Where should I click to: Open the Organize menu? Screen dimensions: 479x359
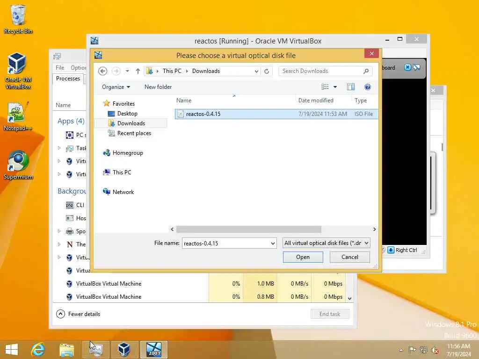point(116,87)
